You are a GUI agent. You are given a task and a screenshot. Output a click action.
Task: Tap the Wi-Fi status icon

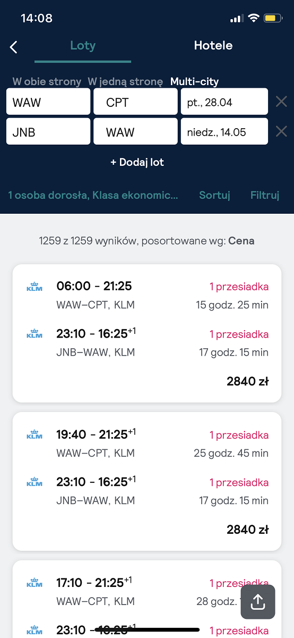pos(253,19)
